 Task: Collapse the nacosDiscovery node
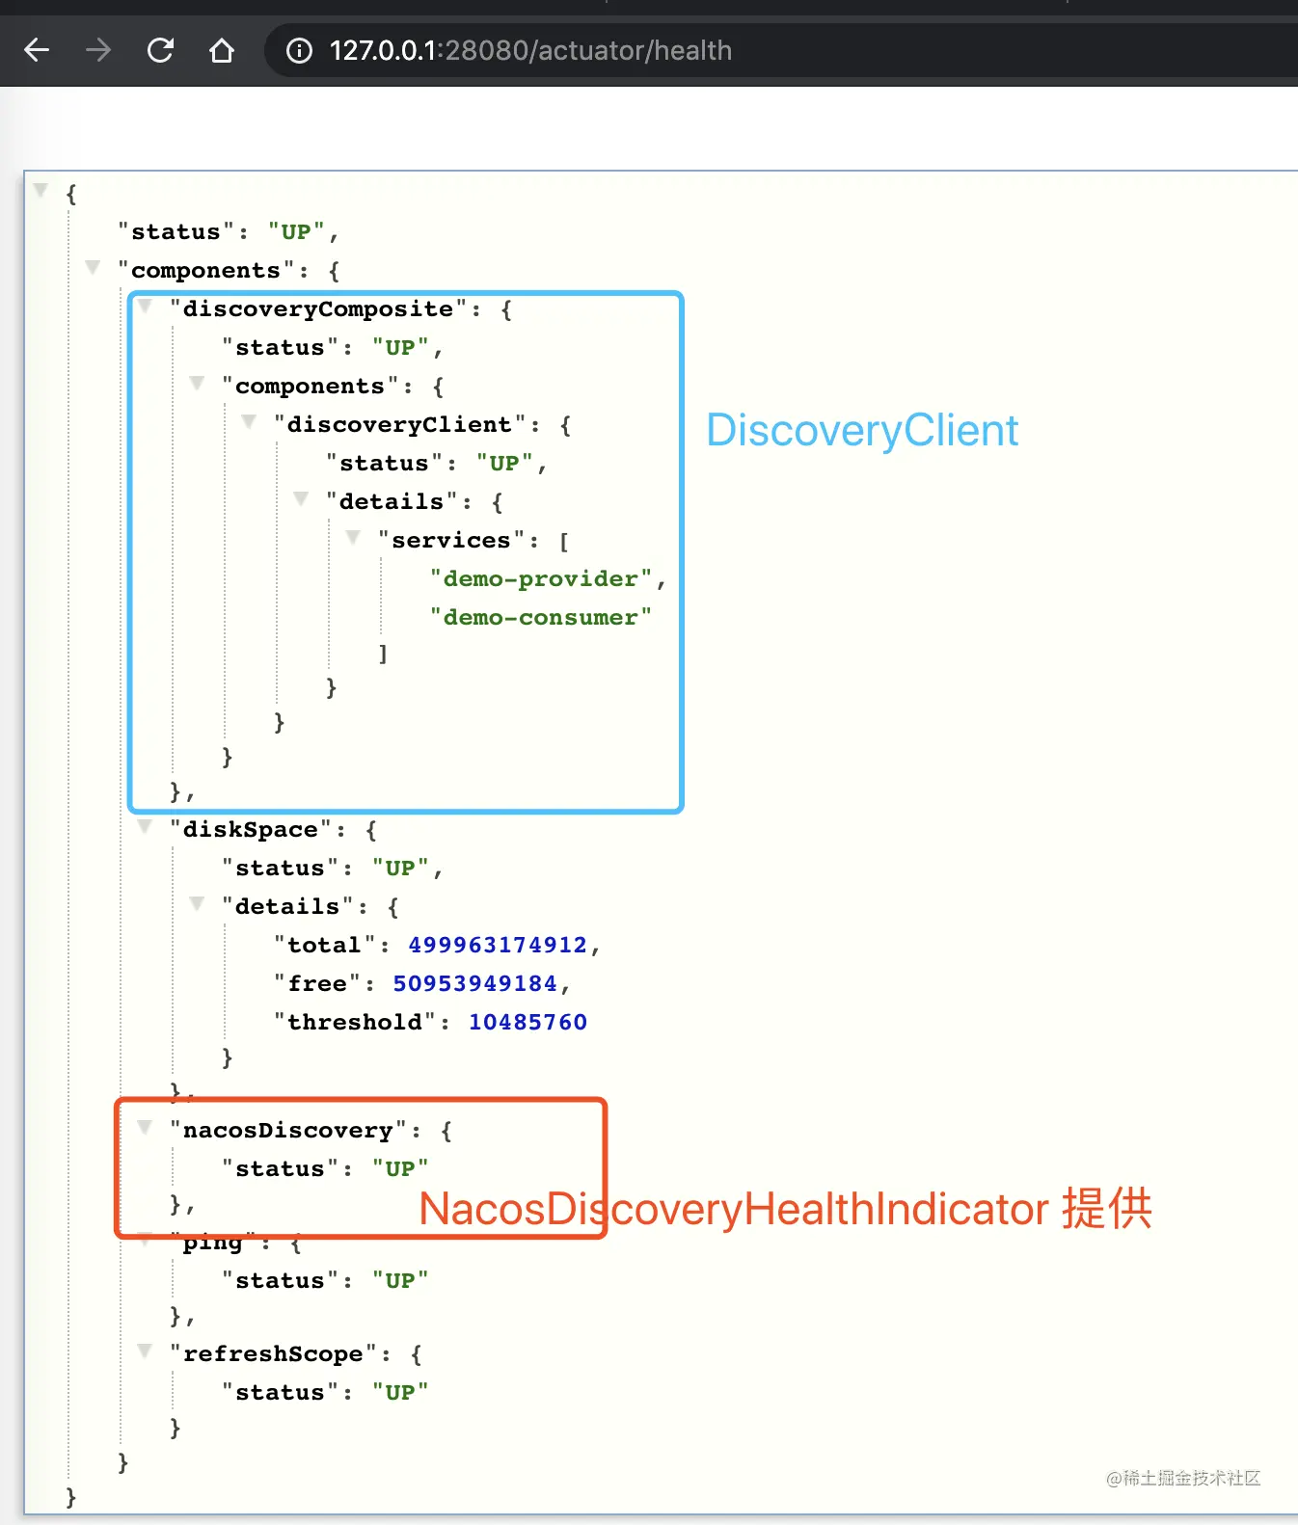click(145, 1127)
